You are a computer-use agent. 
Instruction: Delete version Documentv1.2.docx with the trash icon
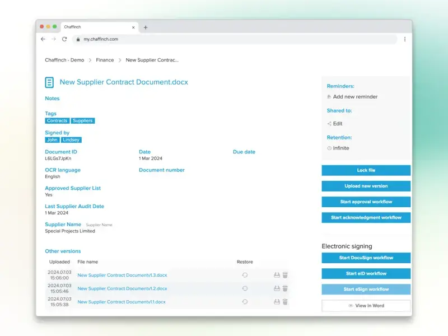click(285, 288)
